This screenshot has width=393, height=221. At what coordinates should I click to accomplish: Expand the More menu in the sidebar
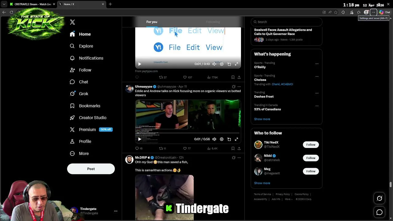click(x=80, y=153)
